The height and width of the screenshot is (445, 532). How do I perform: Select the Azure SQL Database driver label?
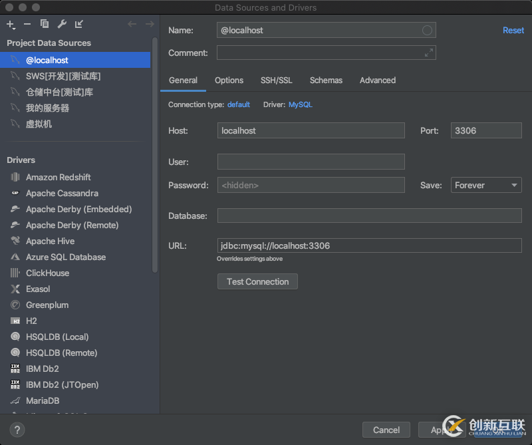point(66,257)
